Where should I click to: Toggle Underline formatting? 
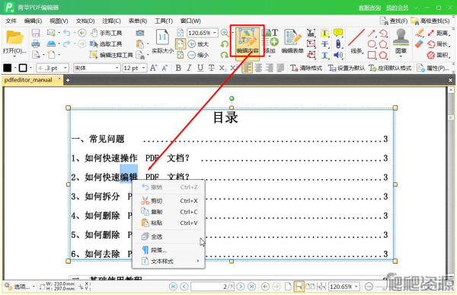tap(200, 68)
